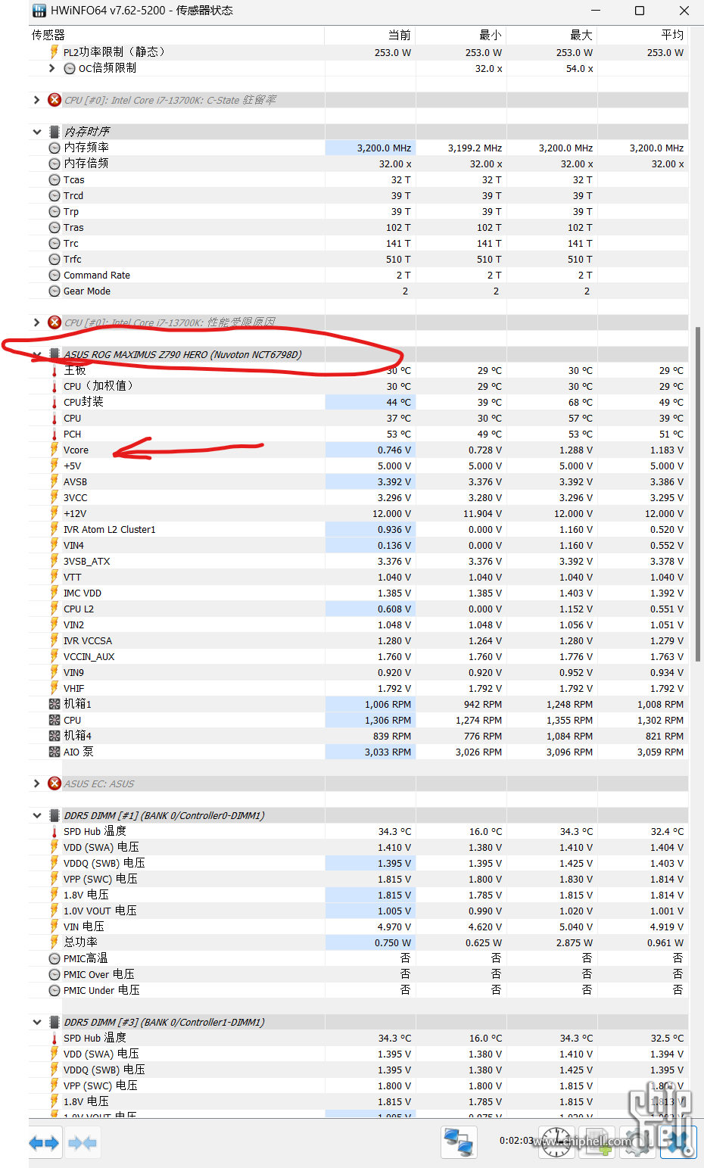Select the VHIF row

[x=358, y=688]
